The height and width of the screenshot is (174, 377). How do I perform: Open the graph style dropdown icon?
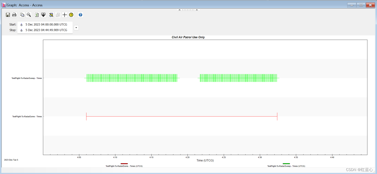43,15
